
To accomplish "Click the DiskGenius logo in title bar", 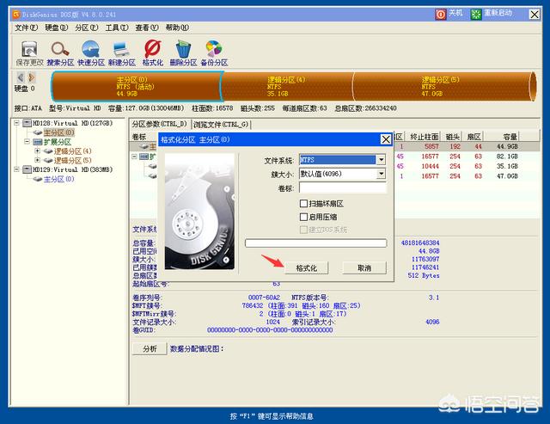I will tap(16, 15).
